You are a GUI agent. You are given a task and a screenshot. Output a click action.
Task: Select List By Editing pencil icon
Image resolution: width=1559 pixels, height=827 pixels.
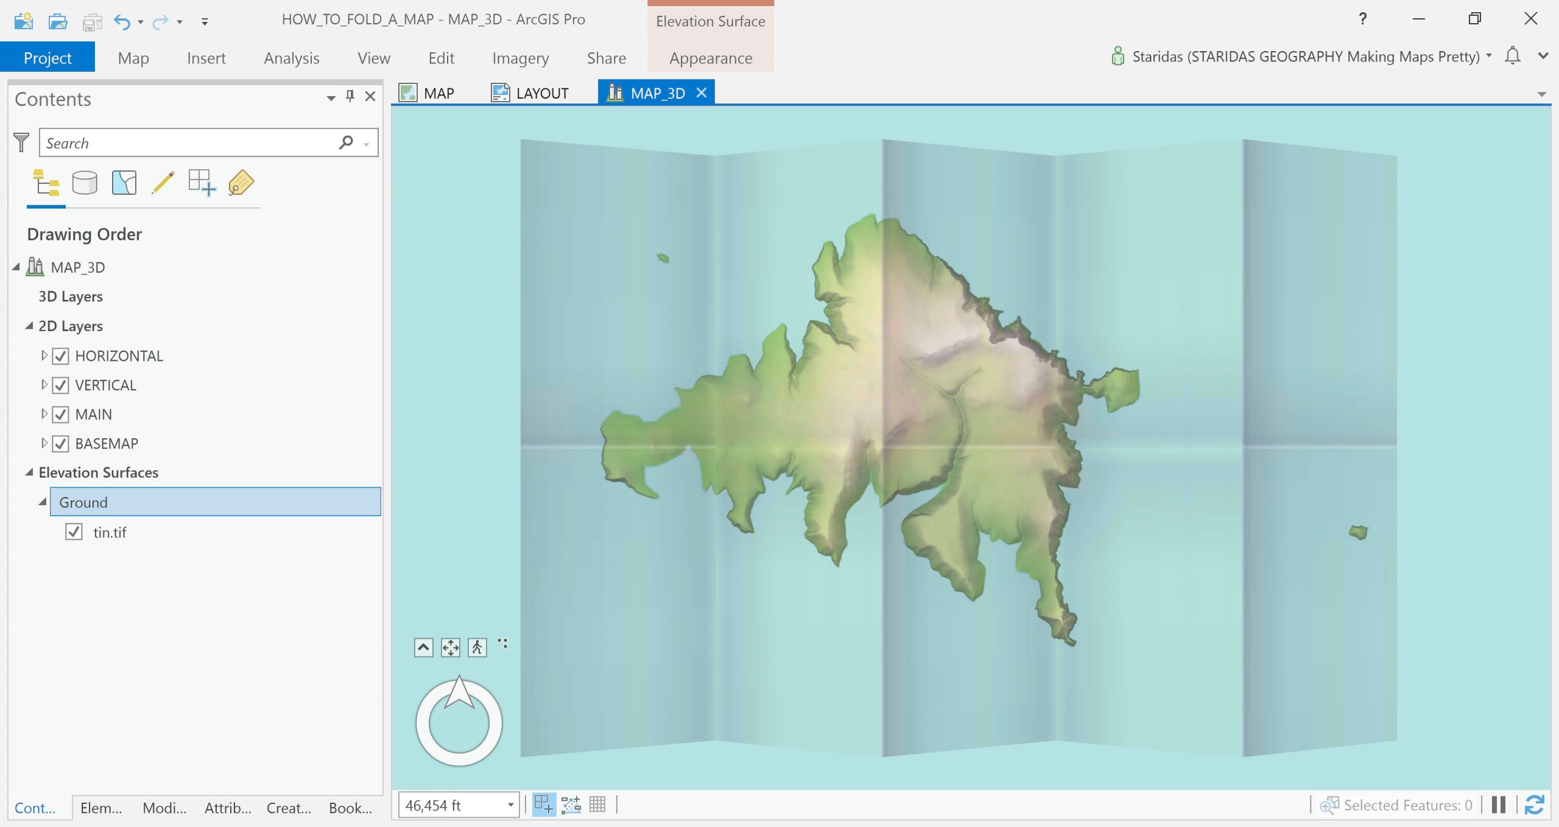[163, 183]
